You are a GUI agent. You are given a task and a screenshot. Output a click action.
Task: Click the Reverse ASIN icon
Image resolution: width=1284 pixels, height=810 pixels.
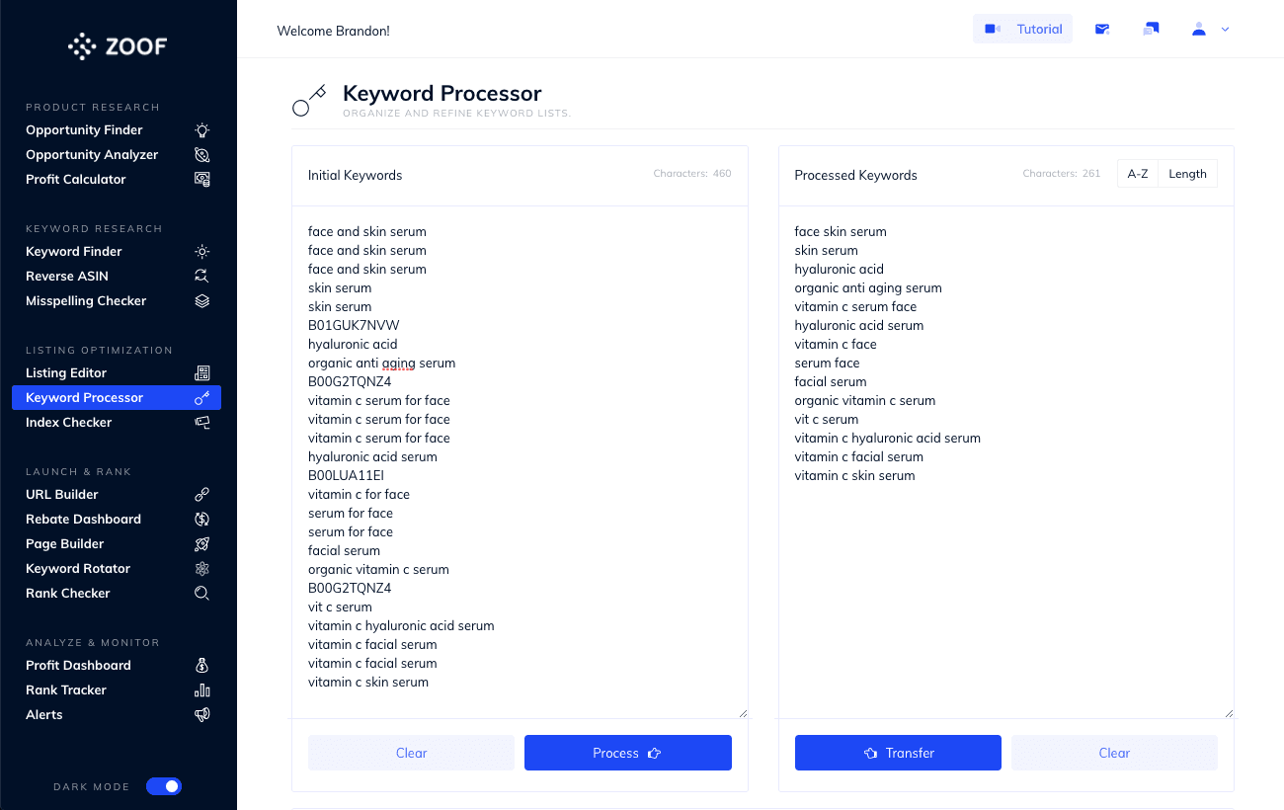[x=201, y=277]
